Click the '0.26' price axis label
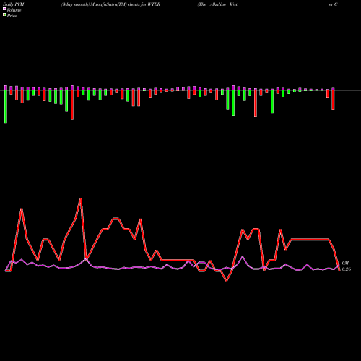 click(347, 269)
